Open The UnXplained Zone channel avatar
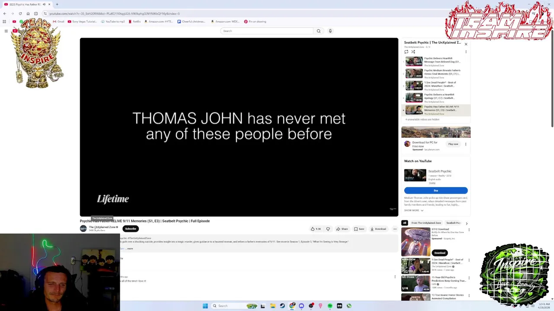The image size is (554, 311). (x=83, y=228)
